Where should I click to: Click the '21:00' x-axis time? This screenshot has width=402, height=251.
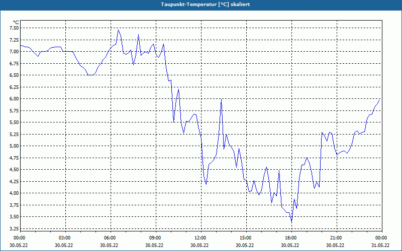(x=336, y=238)
